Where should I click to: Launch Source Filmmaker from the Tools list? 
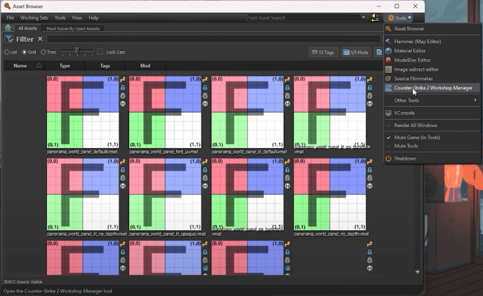[x=414, y=79]
